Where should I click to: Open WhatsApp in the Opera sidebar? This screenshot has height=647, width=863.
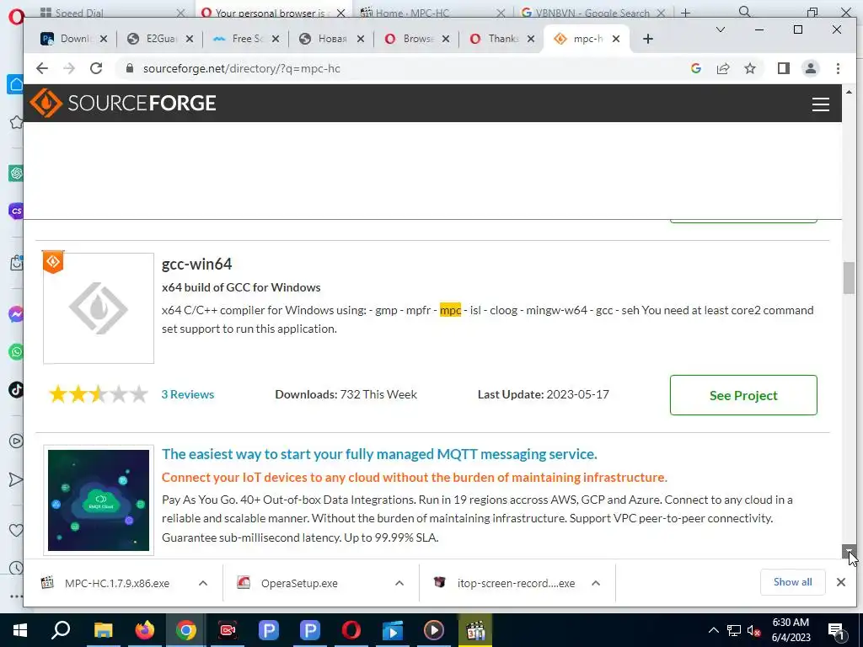[x=16, y=351]
